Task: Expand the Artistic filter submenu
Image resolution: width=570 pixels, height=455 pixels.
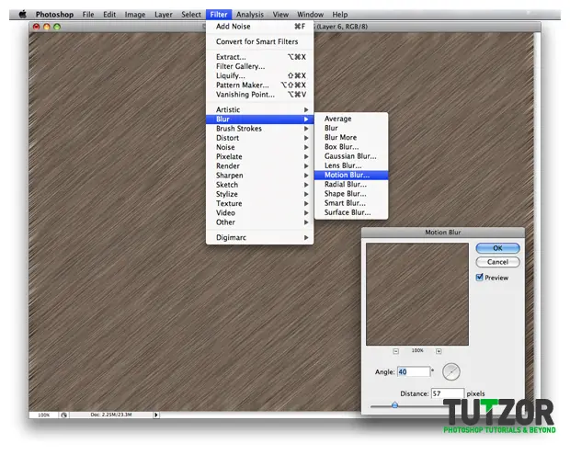Action: pos(259,109)
